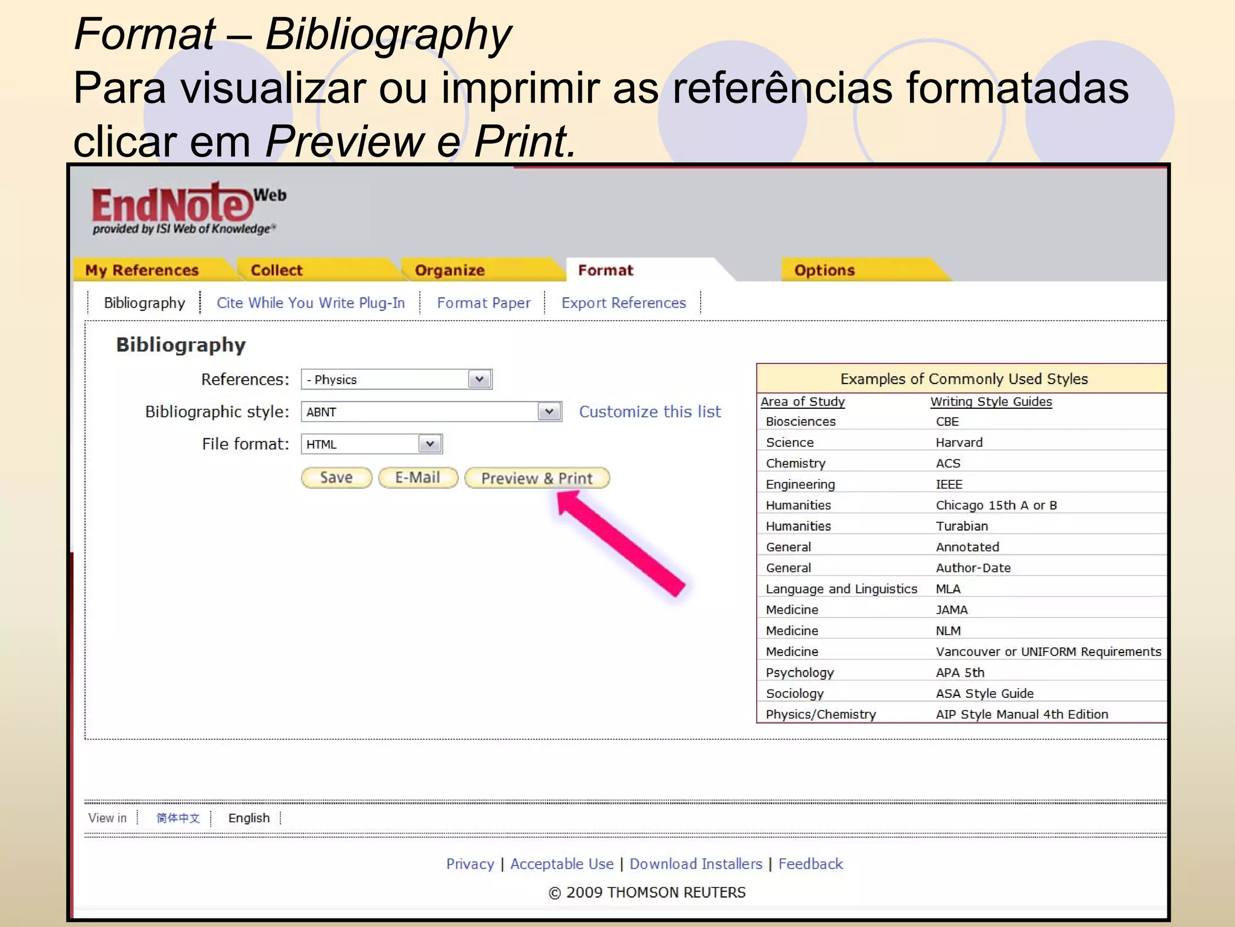Click the Language and Linguistics row

[x=841, y=589]
